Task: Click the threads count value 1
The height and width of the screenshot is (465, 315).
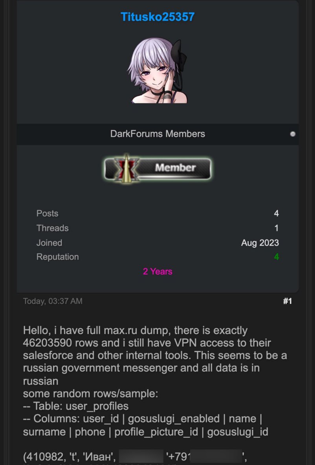Action: (277, 228)
